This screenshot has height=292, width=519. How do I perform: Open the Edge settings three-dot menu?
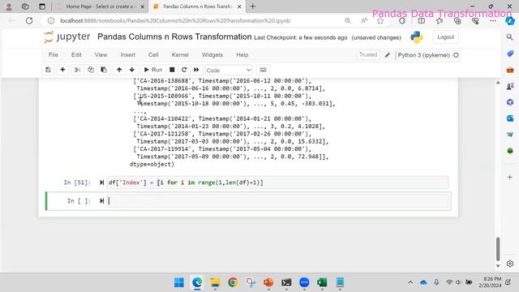[493, 21]
